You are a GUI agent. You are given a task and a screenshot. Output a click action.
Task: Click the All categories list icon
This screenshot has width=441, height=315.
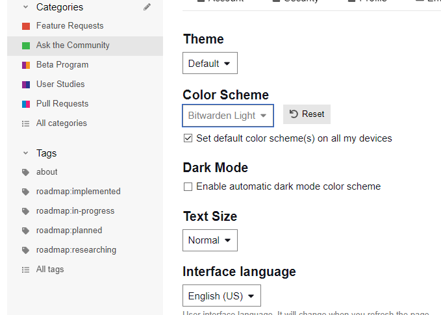coord(26,123)
